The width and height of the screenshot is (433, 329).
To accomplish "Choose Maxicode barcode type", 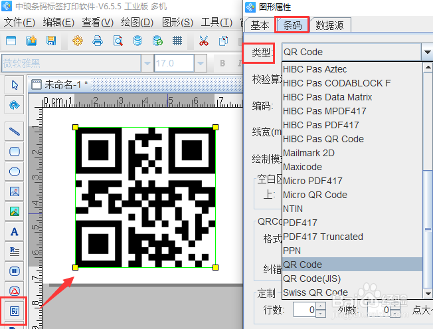I will coord(353,167).
